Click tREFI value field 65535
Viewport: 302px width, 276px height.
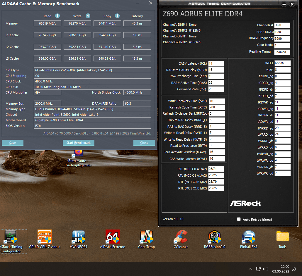(x=283, y=63)
